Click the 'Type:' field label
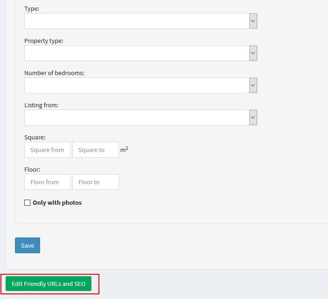Screen dimensions: 328x299 32,8
